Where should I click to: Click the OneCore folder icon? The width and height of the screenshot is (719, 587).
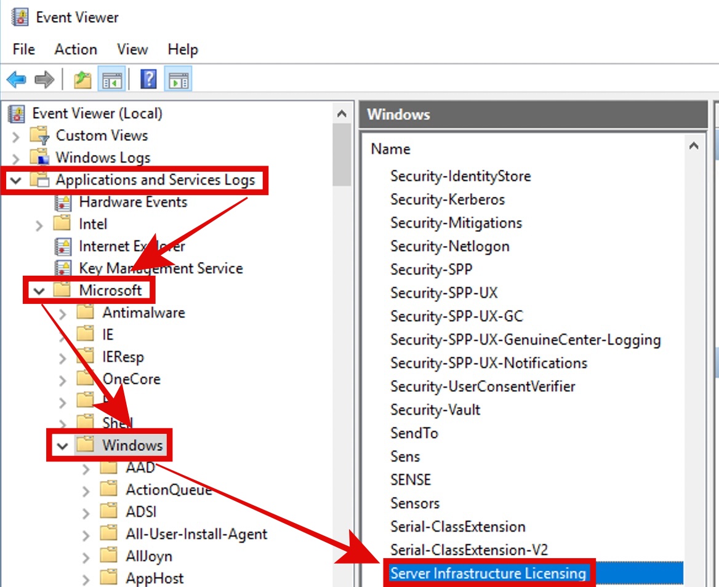coord(86,378)
